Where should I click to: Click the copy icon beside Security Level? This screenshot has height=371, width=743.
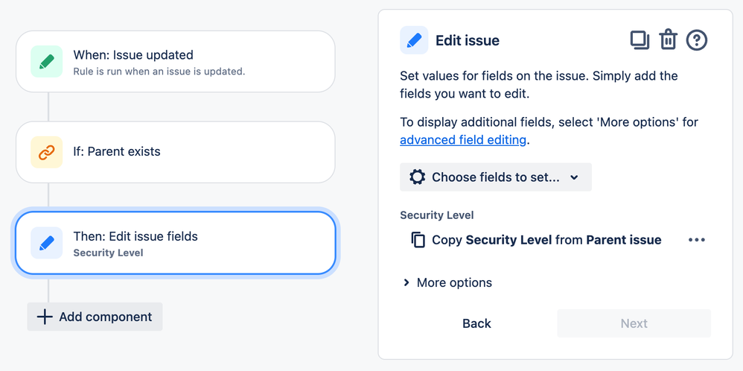(x=418, y=240)
